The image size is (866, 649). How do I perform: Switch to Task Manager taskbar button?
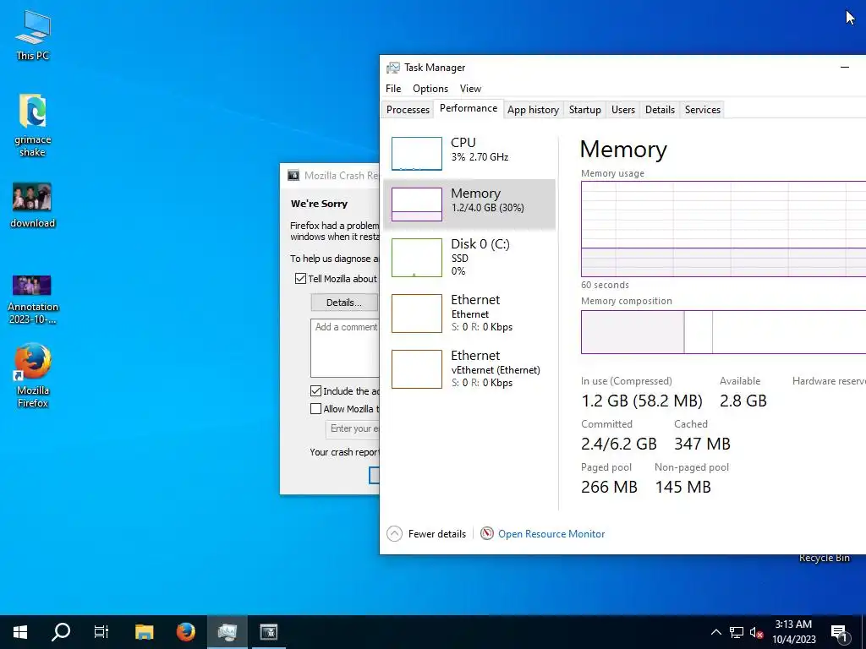tap(227, 632)
